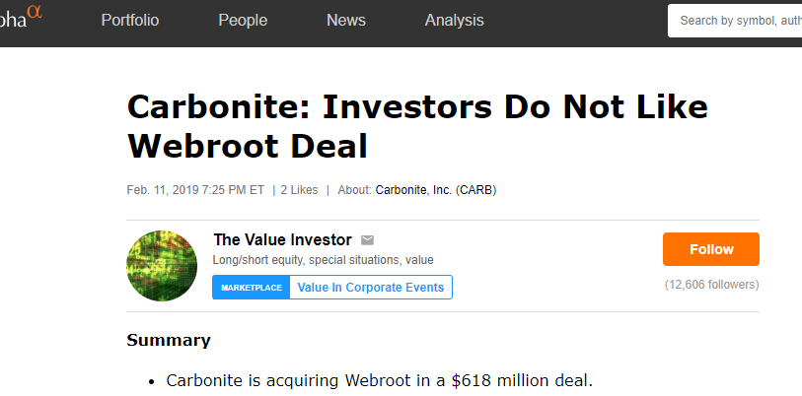Click the author's Long/short equity description
Image resolution: width=802 pixels, height=396 pixels.
(323, 261)
